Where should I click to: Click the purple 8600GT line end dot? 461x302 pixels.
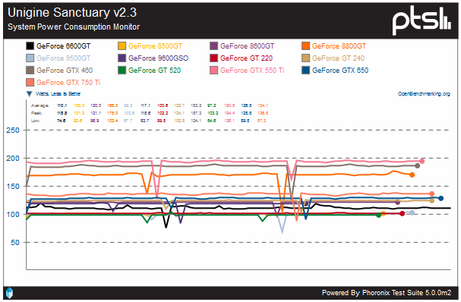point(397,203)
